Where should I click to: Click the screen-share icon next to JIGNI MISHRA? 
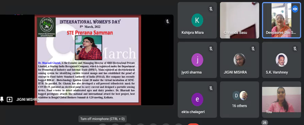click(10, 99)
